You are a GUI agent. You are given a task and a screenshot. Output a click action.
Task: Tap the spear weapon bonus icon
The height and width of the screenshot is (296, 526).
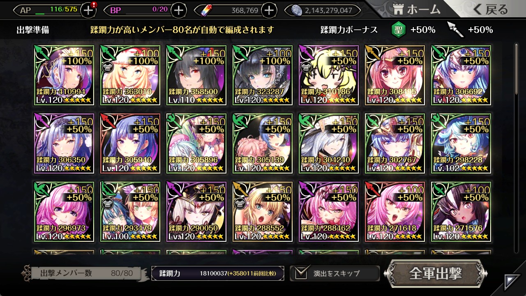(455, 30)
